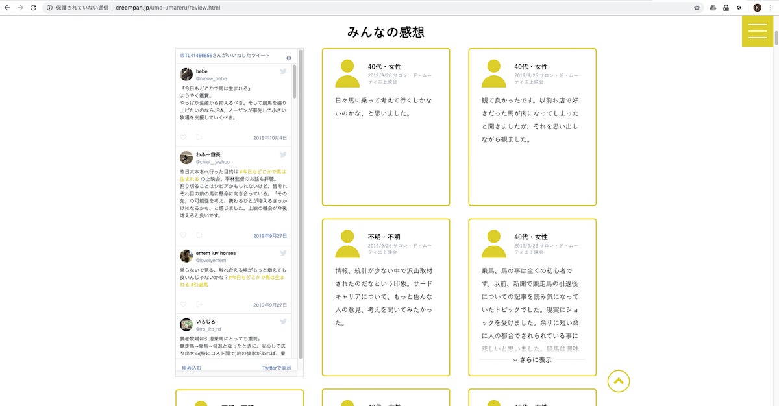
Task: Click the scroll-to-top arrow button
Action: pyautogui.click(x=618, y=381)
